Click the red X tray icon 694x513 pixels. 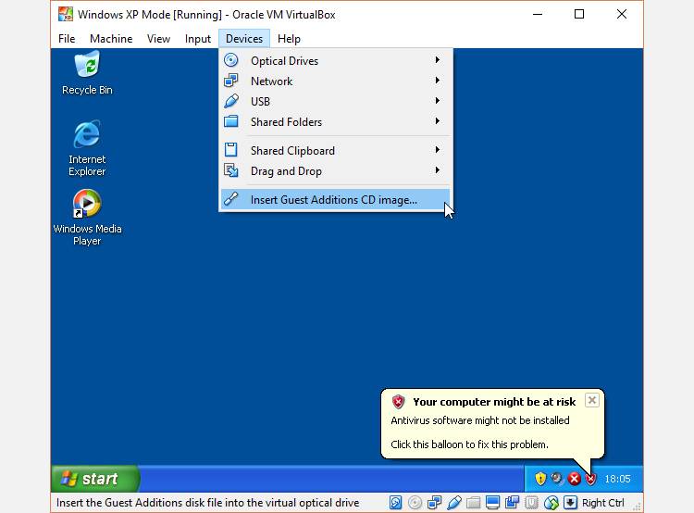coord(574,479)
